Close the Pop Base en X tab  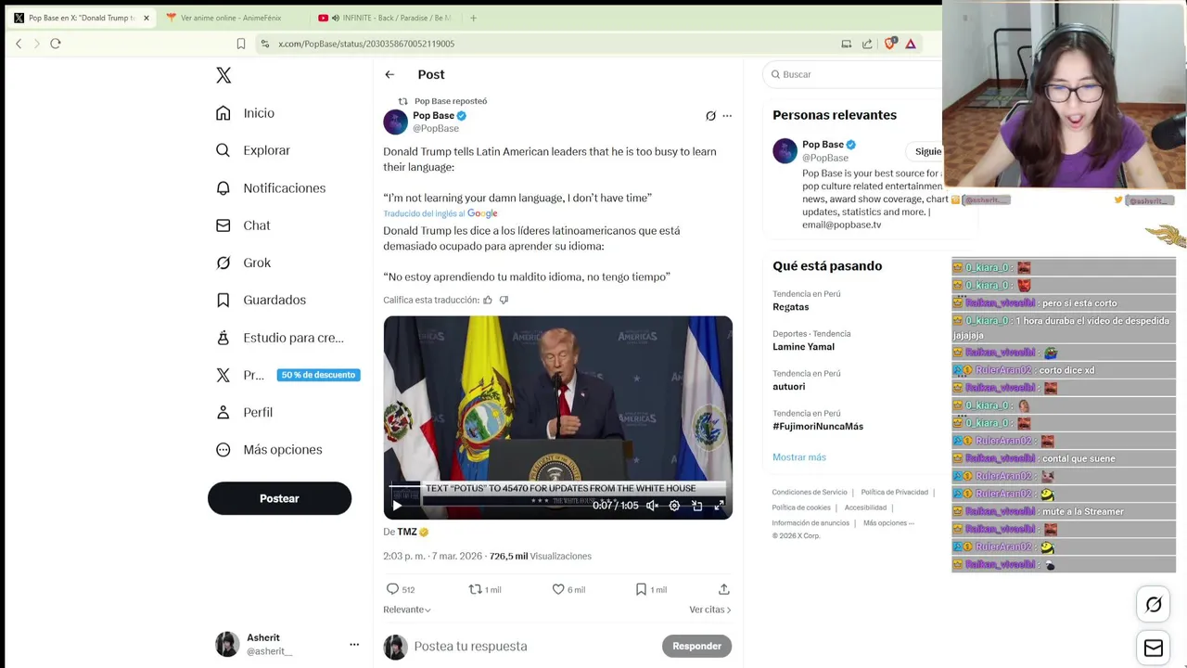[146, 18]
